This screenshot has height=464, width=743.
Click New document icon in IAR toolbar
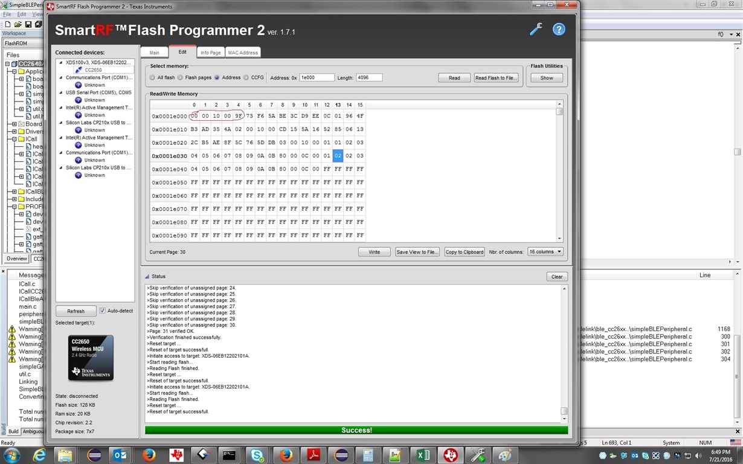[x=8, y=24]
